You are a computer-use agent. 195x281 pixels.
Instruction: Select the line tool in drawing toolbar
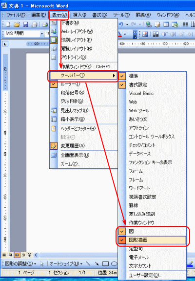pos(88,263)
